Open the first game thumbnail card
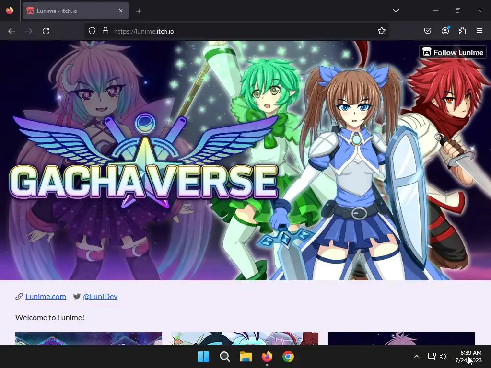The image size is (491, 368). (x=89, y=339)
